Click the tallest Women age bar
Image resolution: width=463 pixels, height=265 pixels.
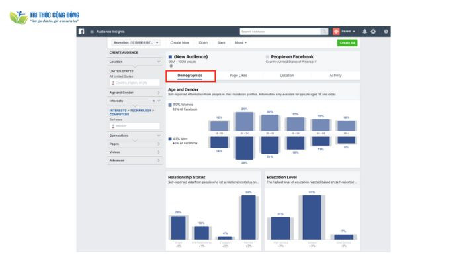244,121
